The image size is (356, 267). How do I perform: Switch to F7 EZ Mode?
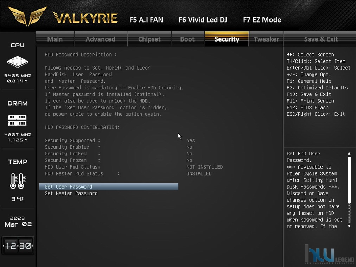tap(262, 20)
